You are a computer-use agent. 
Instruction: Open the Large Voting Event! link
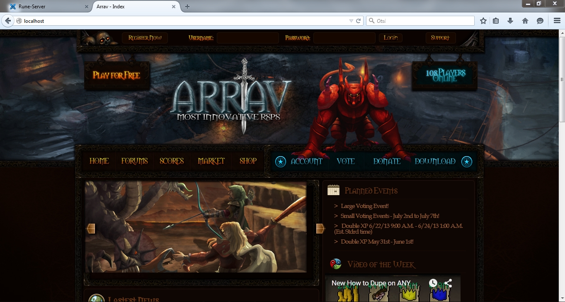click(x=364, y=206)
